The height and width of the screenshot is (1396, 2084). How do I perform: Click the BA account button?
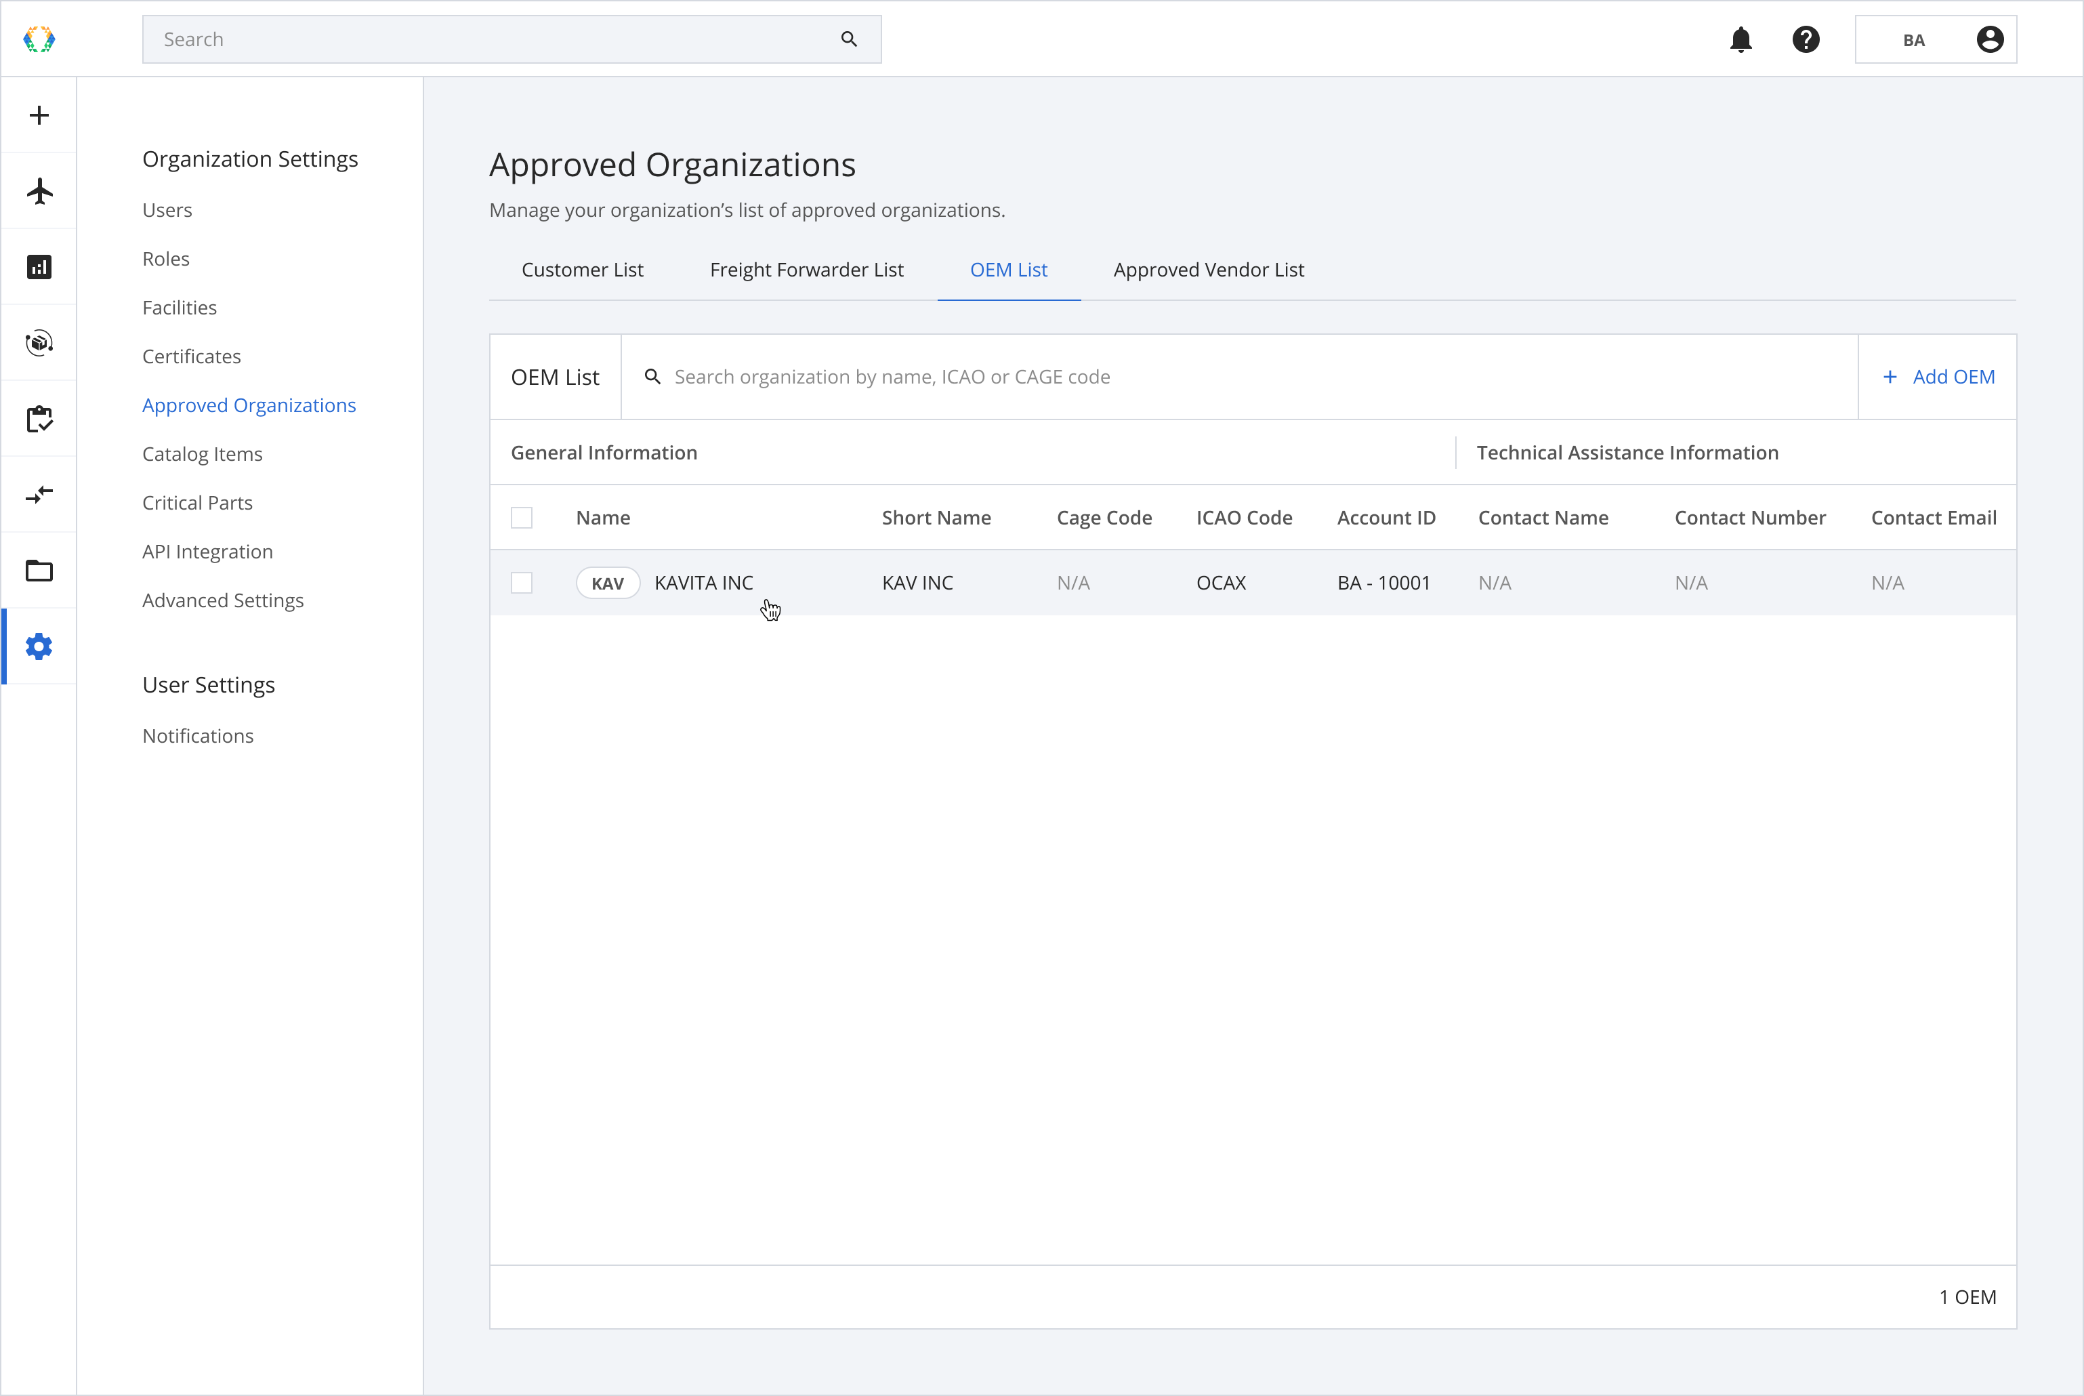1936,39
